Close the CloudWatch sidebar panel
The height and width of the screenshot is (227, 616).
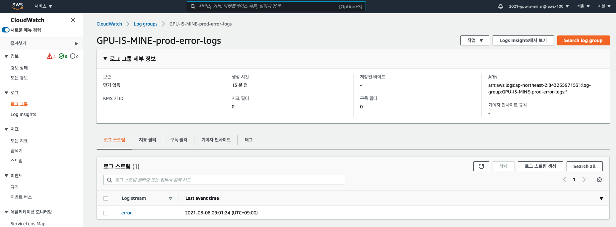pos(73,20)
